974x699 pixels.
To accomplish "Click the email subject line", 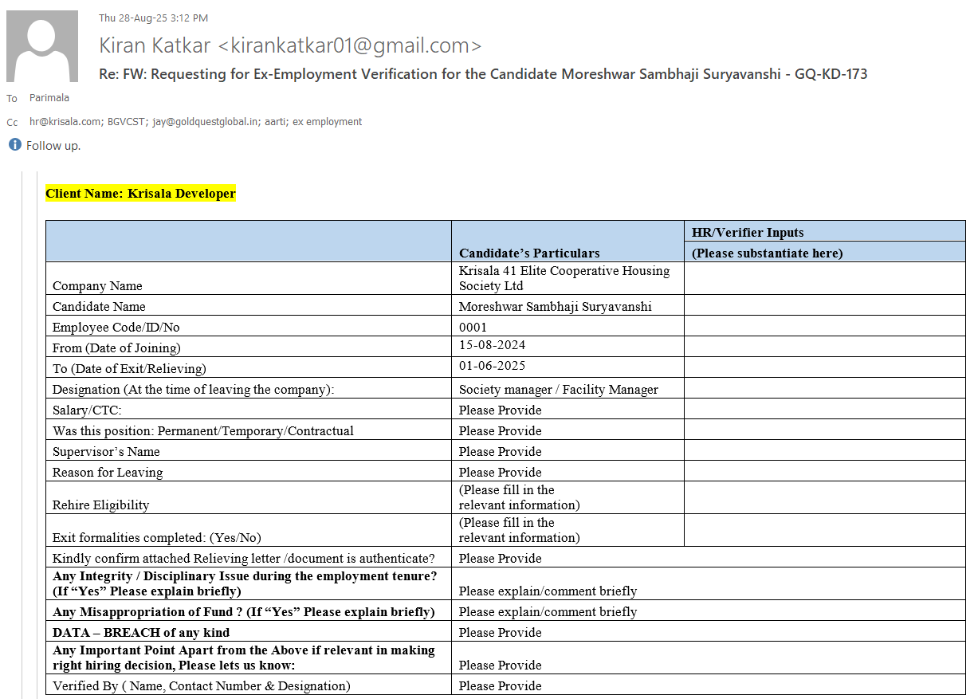I will 483,74.
